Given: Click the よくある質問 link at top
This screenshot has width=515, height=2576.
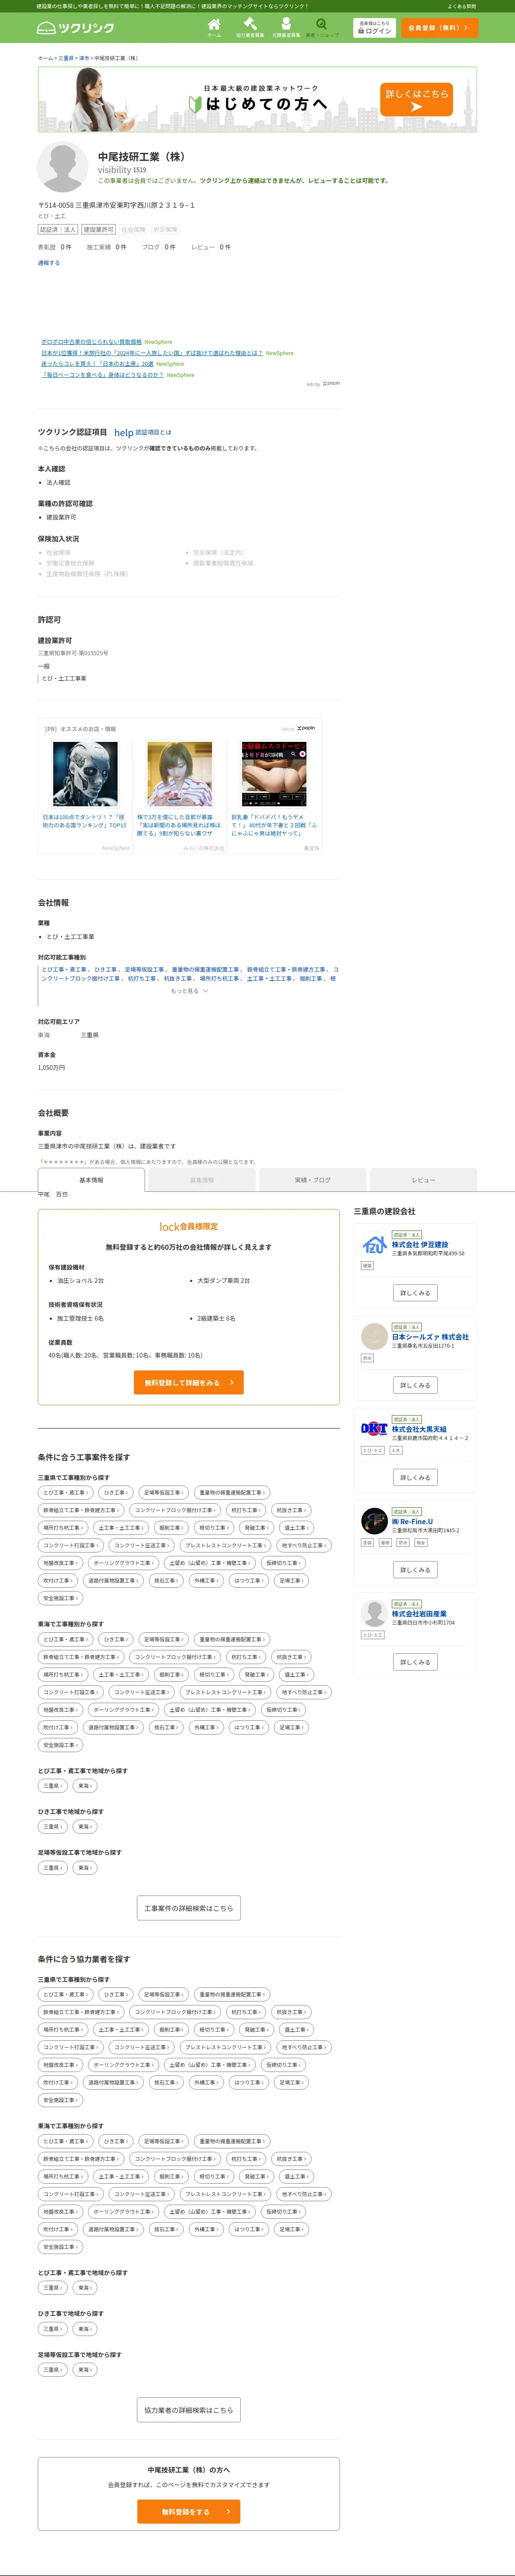Looking at the screenshot, I should pos(462,6).
